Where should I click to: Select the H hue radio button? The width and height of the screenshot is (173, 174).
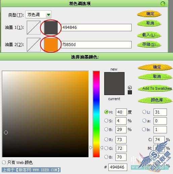point(106,112)
